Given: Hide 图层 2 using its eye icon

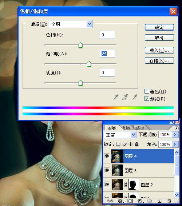Looking at the screenshot, I should coord(107,184).
